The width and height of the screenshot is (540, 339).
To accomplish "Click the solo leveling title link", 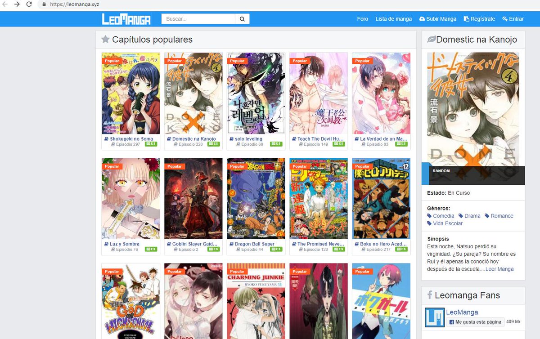I will click(x=248, y=139).
